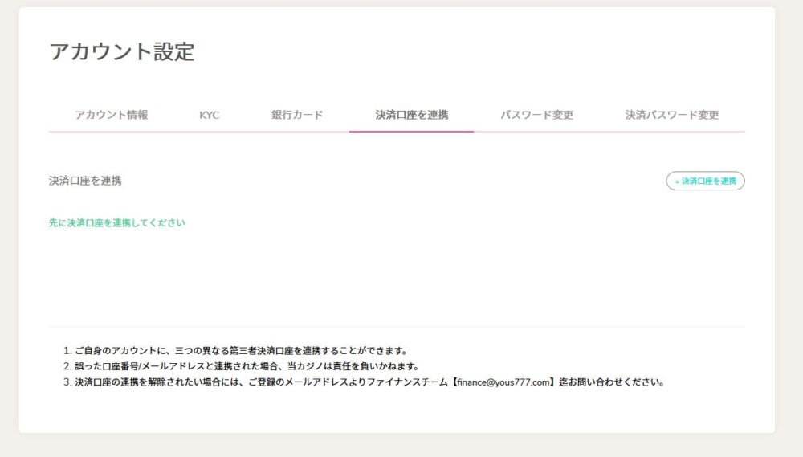Switch to the KYC tab

point(209,115)
